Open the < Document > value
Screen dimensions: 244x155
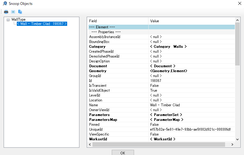click(x=163, y=66)
